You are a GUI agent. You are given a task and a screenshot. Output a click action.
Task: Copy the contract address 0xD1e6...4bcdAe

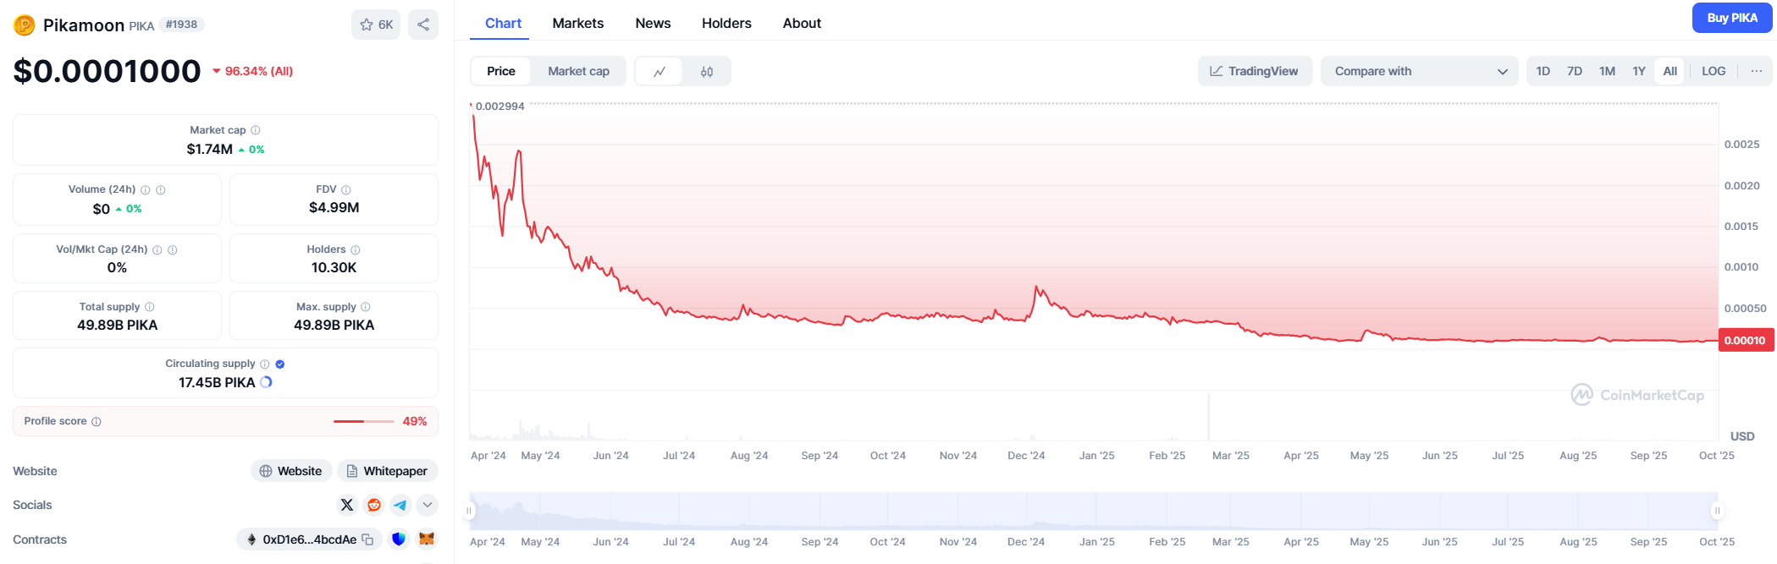point(368,539)
